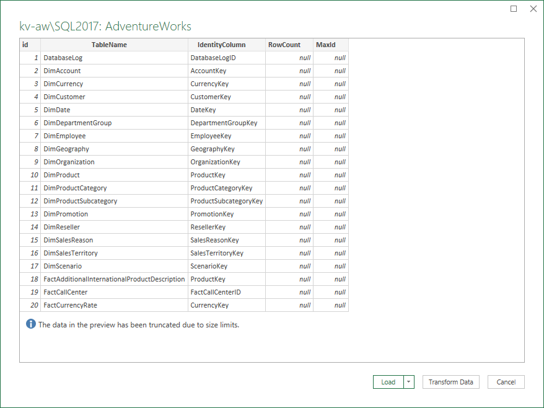Click row id number 20

click(x=30, y=305)
